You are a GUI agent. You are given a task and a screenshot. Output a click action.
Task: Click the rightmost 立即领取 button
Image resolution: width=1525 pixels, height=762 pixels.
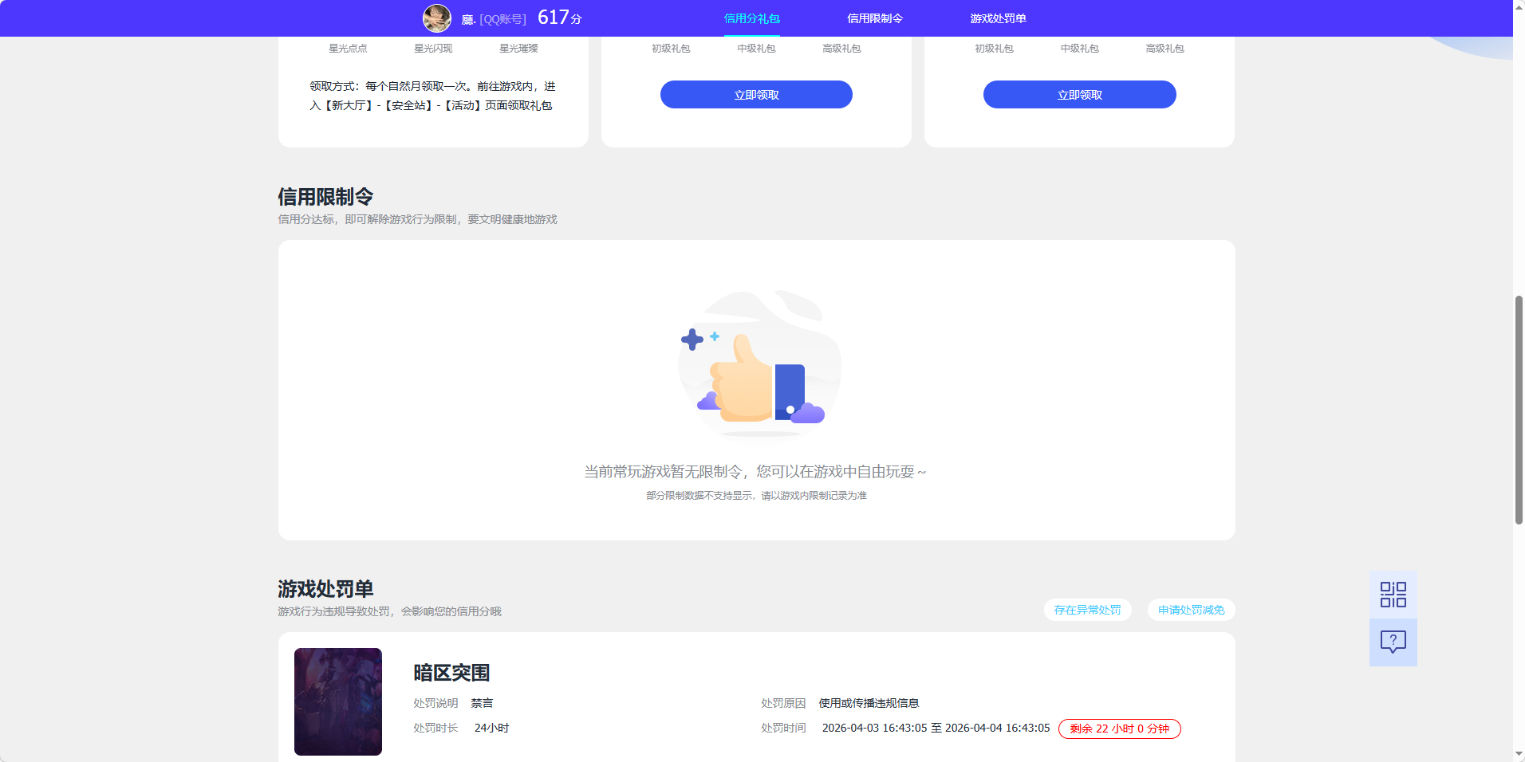1079,94
